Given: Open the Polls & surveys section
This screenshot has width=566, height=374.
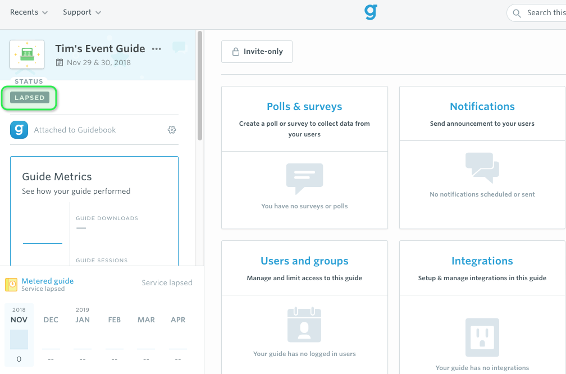Looking at the screenshot, I should [x=304, y=107].
